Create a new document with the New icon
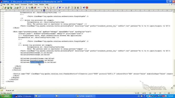 (2, 8)
